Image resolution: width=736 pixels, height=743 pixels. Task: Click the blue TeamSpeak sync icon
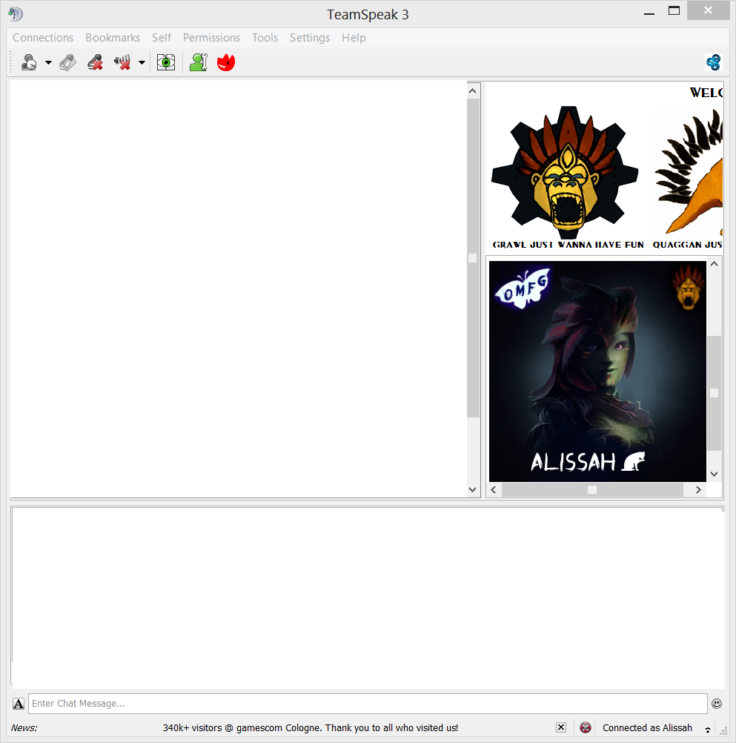713,62
